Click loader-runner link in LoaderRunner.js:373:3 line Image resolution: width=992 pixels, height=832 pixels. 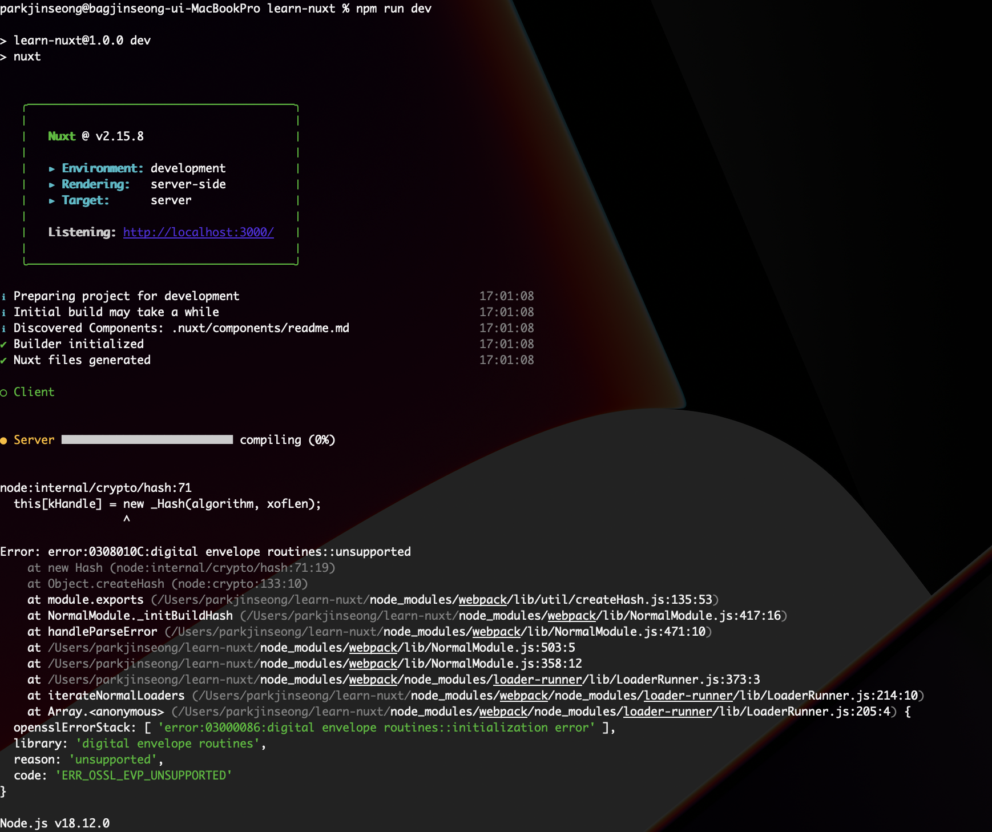538,680
